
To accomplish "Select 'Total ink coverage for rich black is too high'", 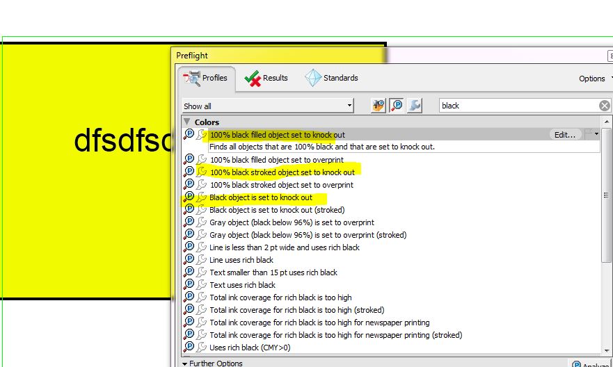I will point(280,297).
